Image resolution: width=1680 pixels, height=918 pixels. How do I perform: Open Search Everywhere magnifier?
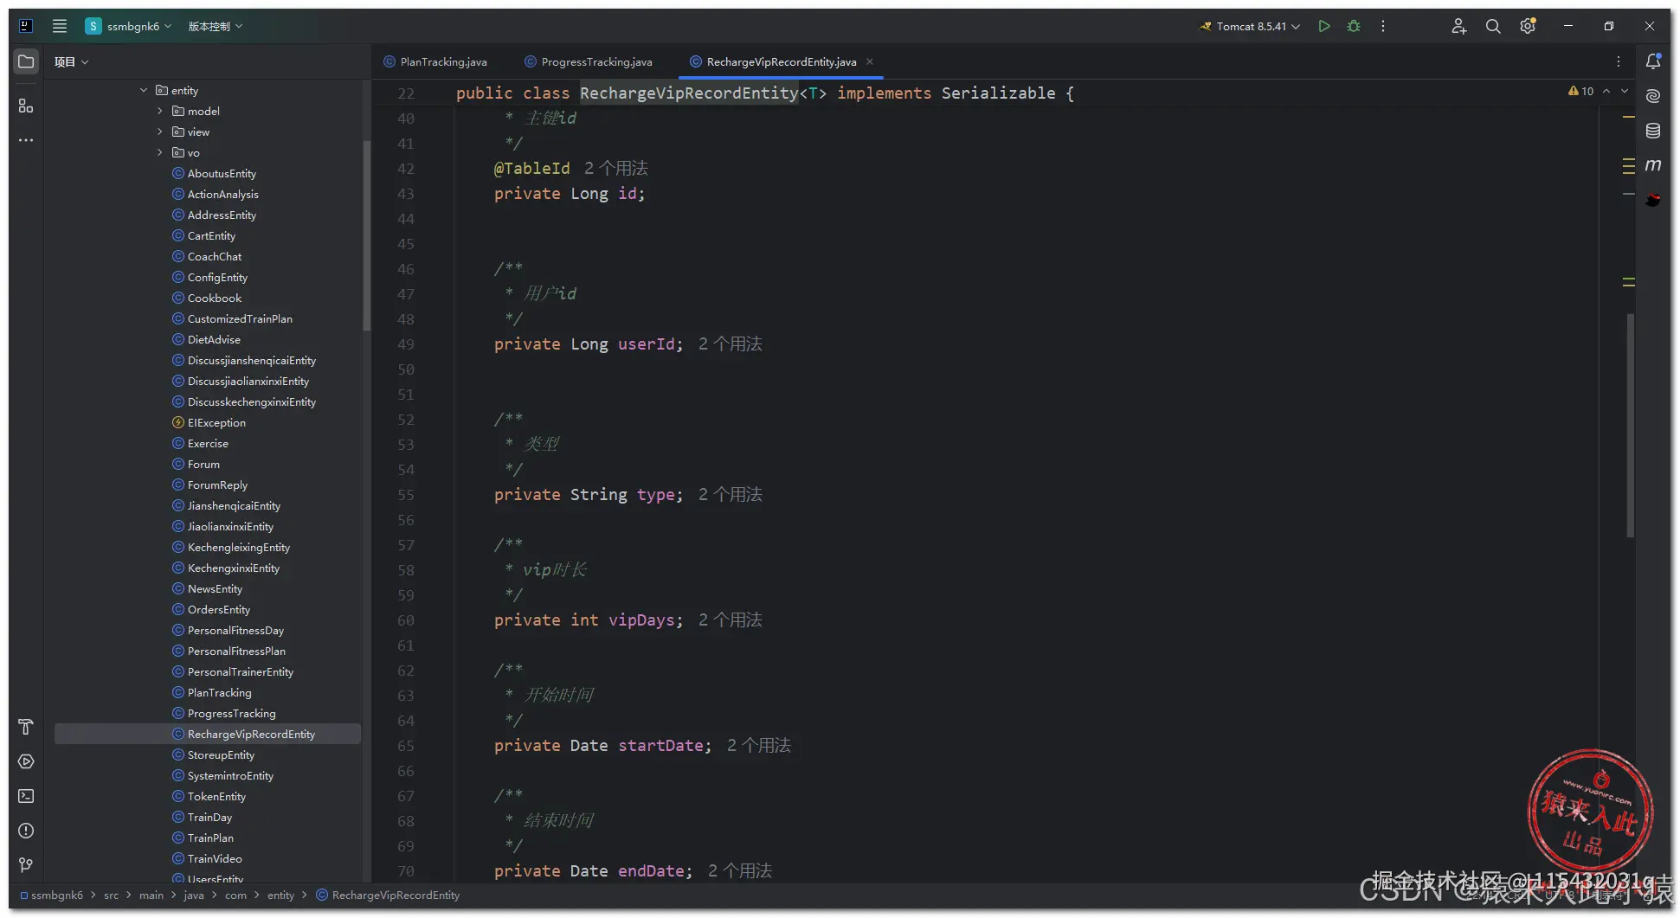click(1493, 26)
